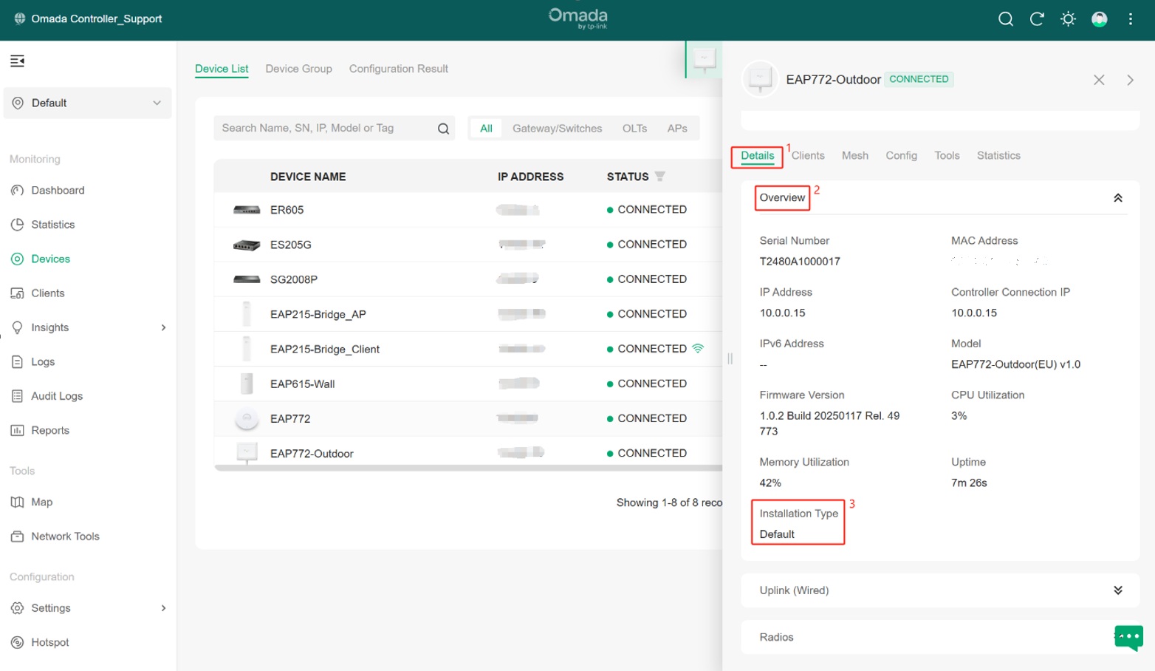Select the ES205G device row
Image resolution: width=1155 pixels, height=671 pixels.
pyautogui.click(x=468, y=245)
